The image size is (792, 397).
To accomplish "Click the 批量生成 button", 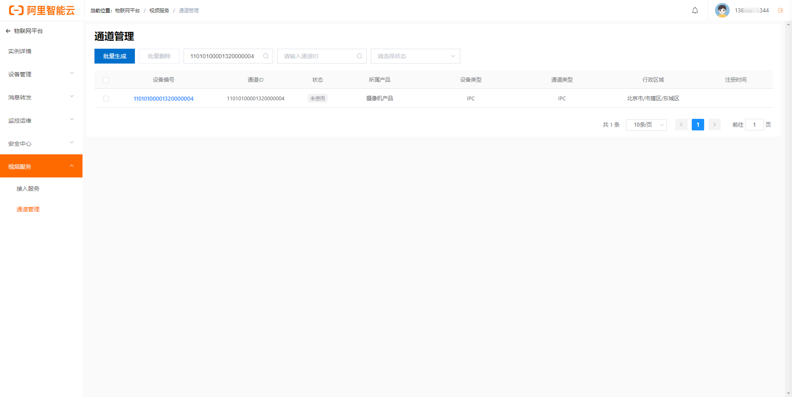I will [115, 56].
